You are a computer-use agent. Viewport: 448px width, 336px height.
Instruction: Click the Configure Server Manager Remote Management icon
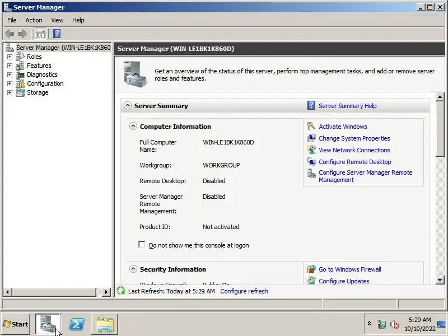click(x=311, y=173)
